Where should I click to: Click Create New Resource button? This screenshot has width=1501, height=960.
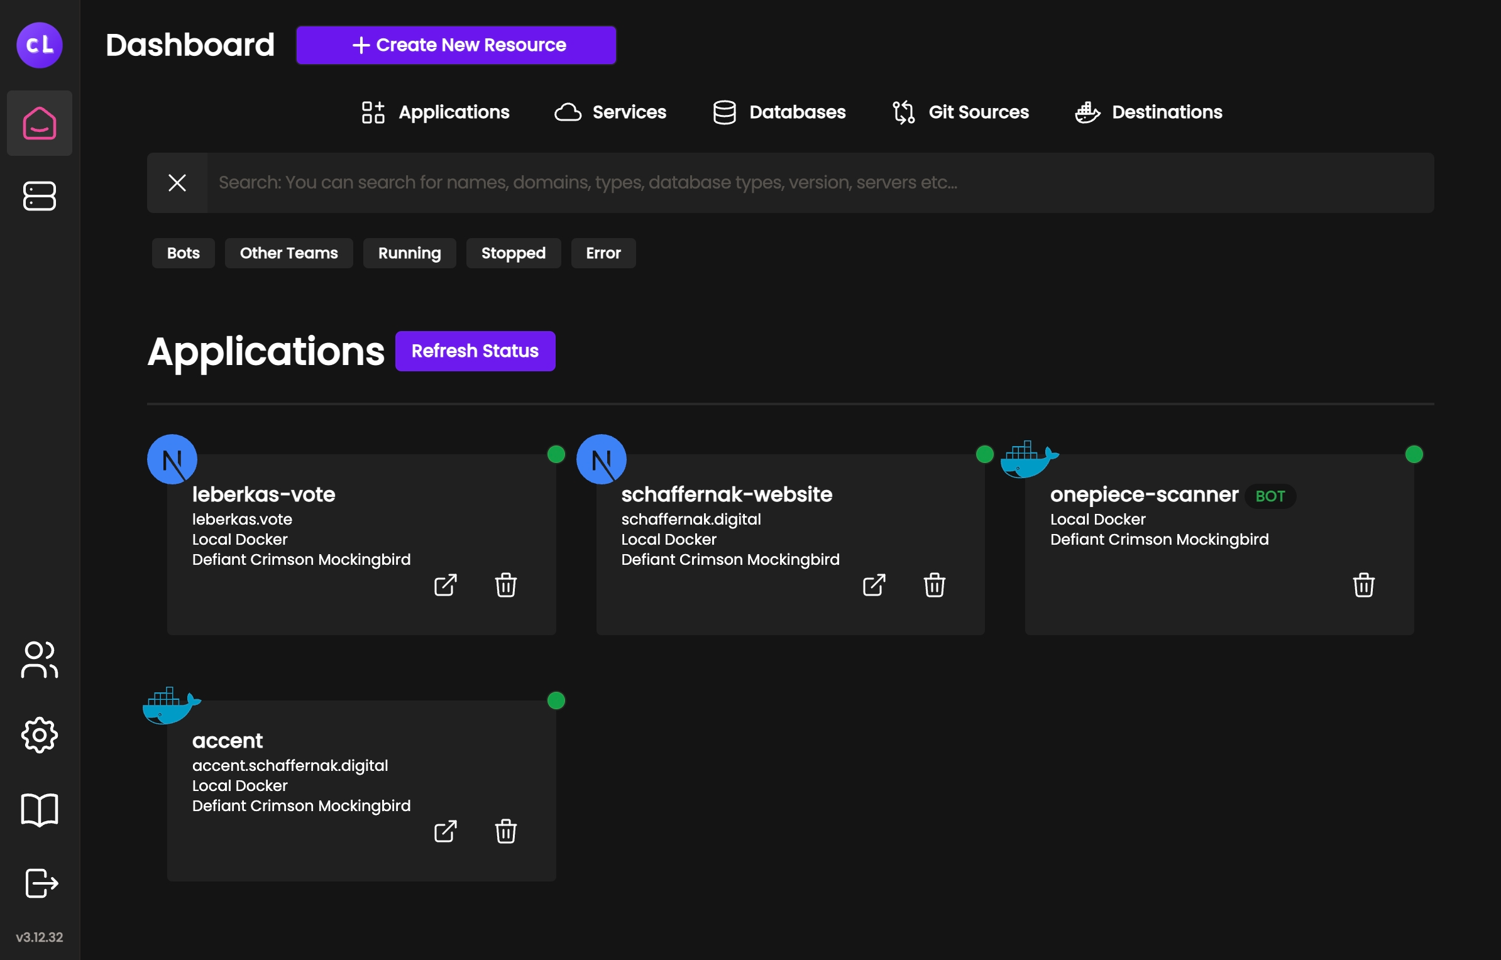456,45
